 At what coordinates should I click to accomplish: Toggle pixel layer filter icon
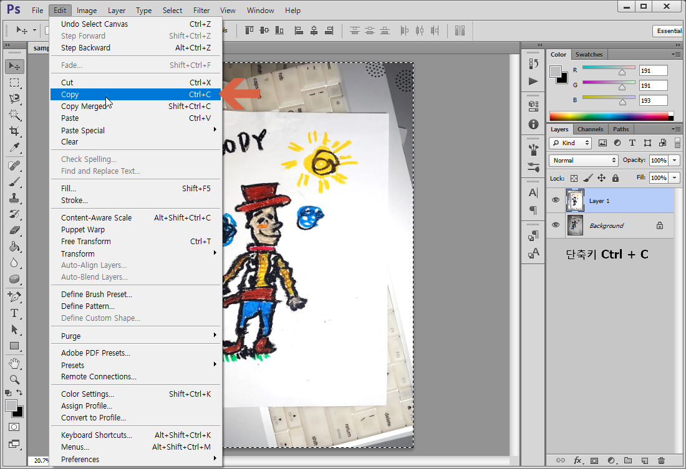[602, 143]
